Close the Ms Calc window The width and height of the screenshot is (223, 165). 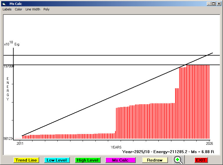[x=219, y=4]
